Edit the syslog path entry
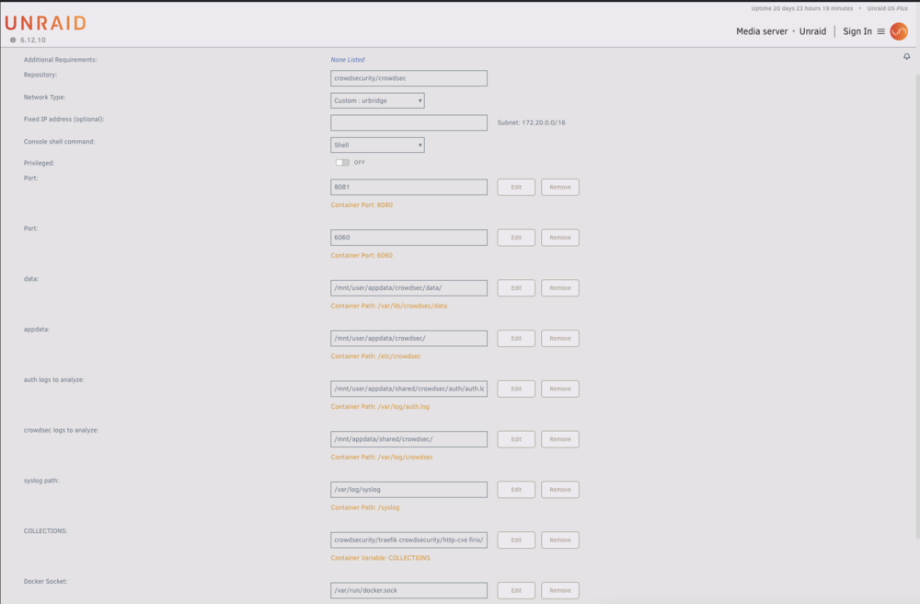This screenshot has height=604, width=920. coord(516,490)
